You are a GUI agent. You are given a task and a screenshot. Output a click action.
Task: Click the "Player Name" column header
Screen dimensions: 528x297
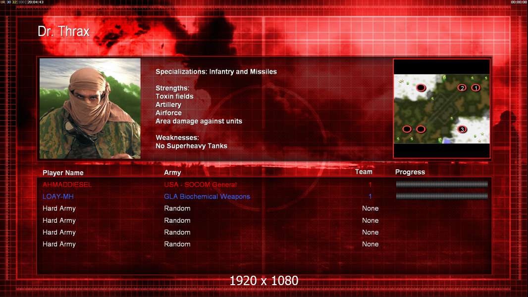click(63, 173)
